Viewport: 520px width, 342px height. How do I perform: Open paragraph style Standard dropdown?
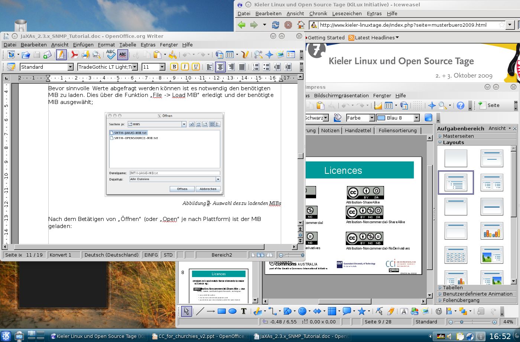click(x=70, y=67)
